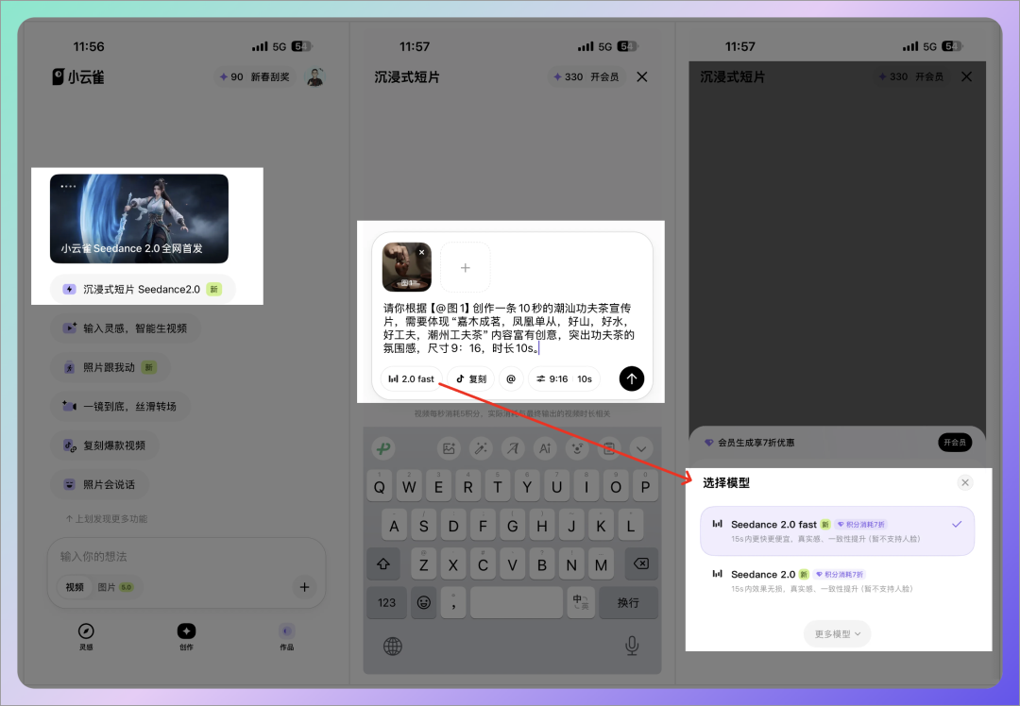Image resolution: width=1020 pixels, height=706 pixels.
Task: Open the 沉浸式短片 Seedance2.0 entry
Action: (142, 289)
